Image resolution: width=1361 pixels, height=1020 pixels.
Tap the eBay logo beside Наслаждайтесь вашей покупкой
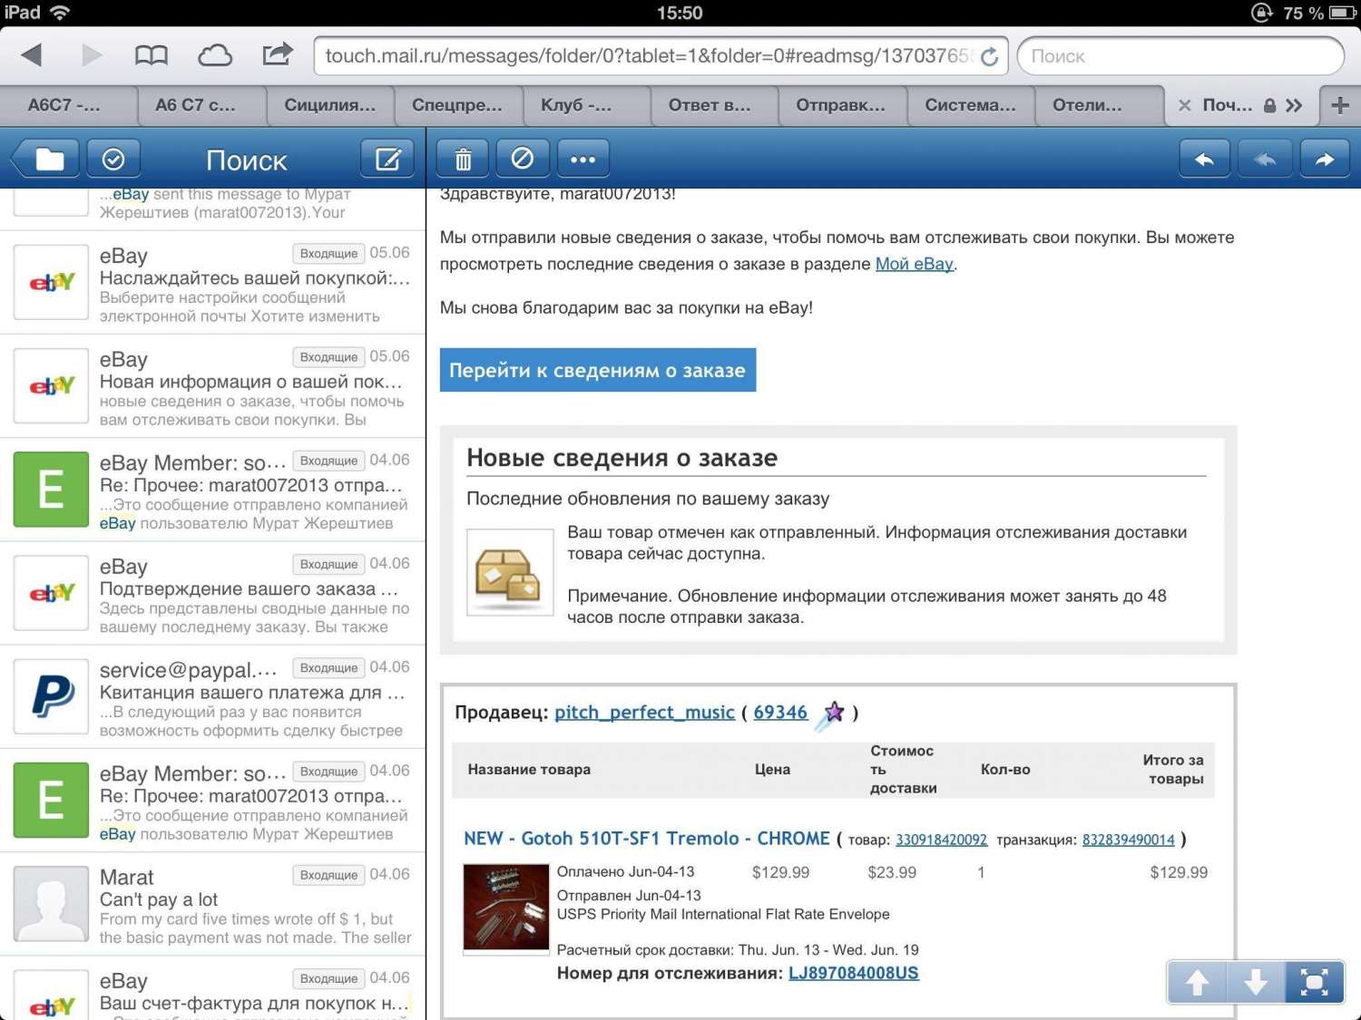coord(51,283)
